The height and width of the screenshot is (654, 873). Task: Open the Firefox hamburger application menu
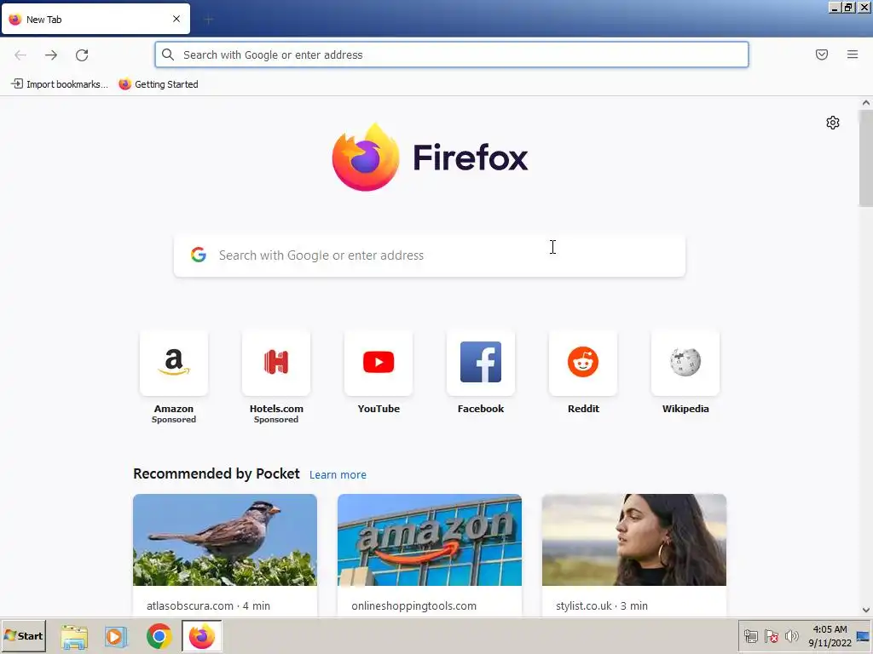(x=853, y=54)
